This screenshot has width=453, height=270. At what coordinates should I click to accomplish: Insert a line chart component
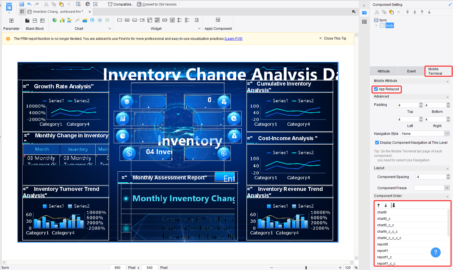77,20
